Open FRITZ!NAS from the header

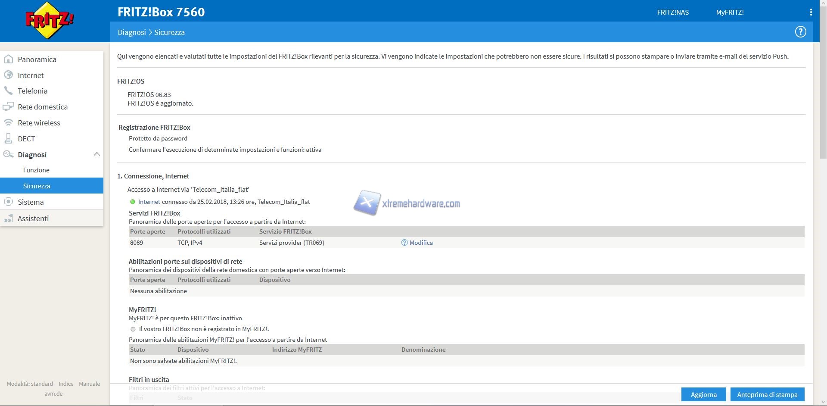coord(672,12)
